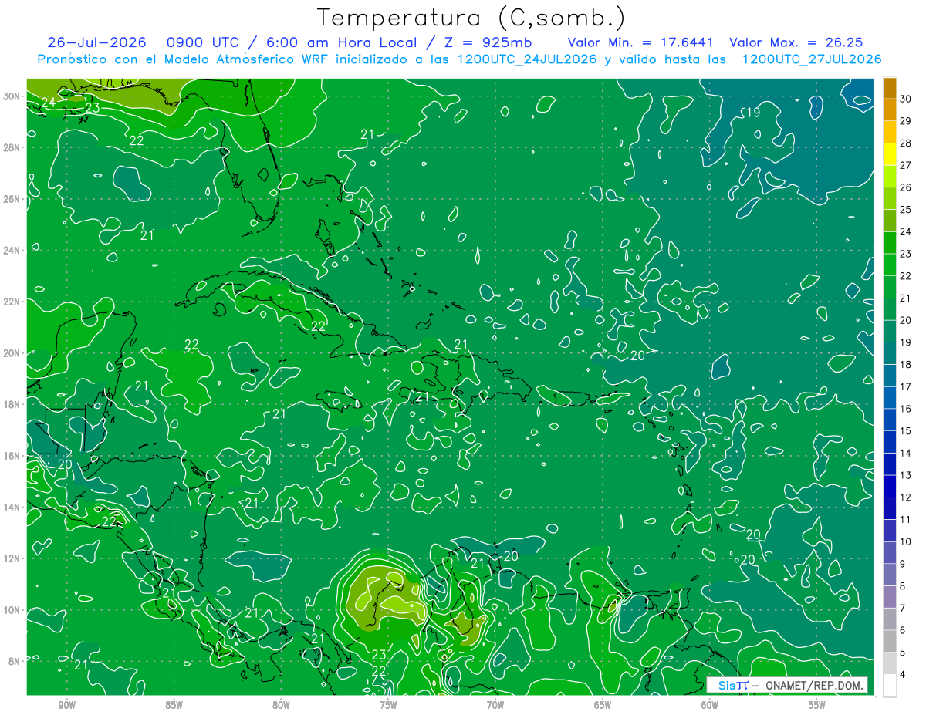Select the valid-until time "1200UTC_27JUL2026"
This screenshot has height=715, width=926.
coord(811,59)
